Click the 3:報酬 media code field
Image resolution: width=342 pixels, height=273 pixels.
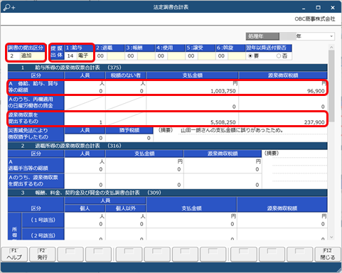click(x=131, y=56)
